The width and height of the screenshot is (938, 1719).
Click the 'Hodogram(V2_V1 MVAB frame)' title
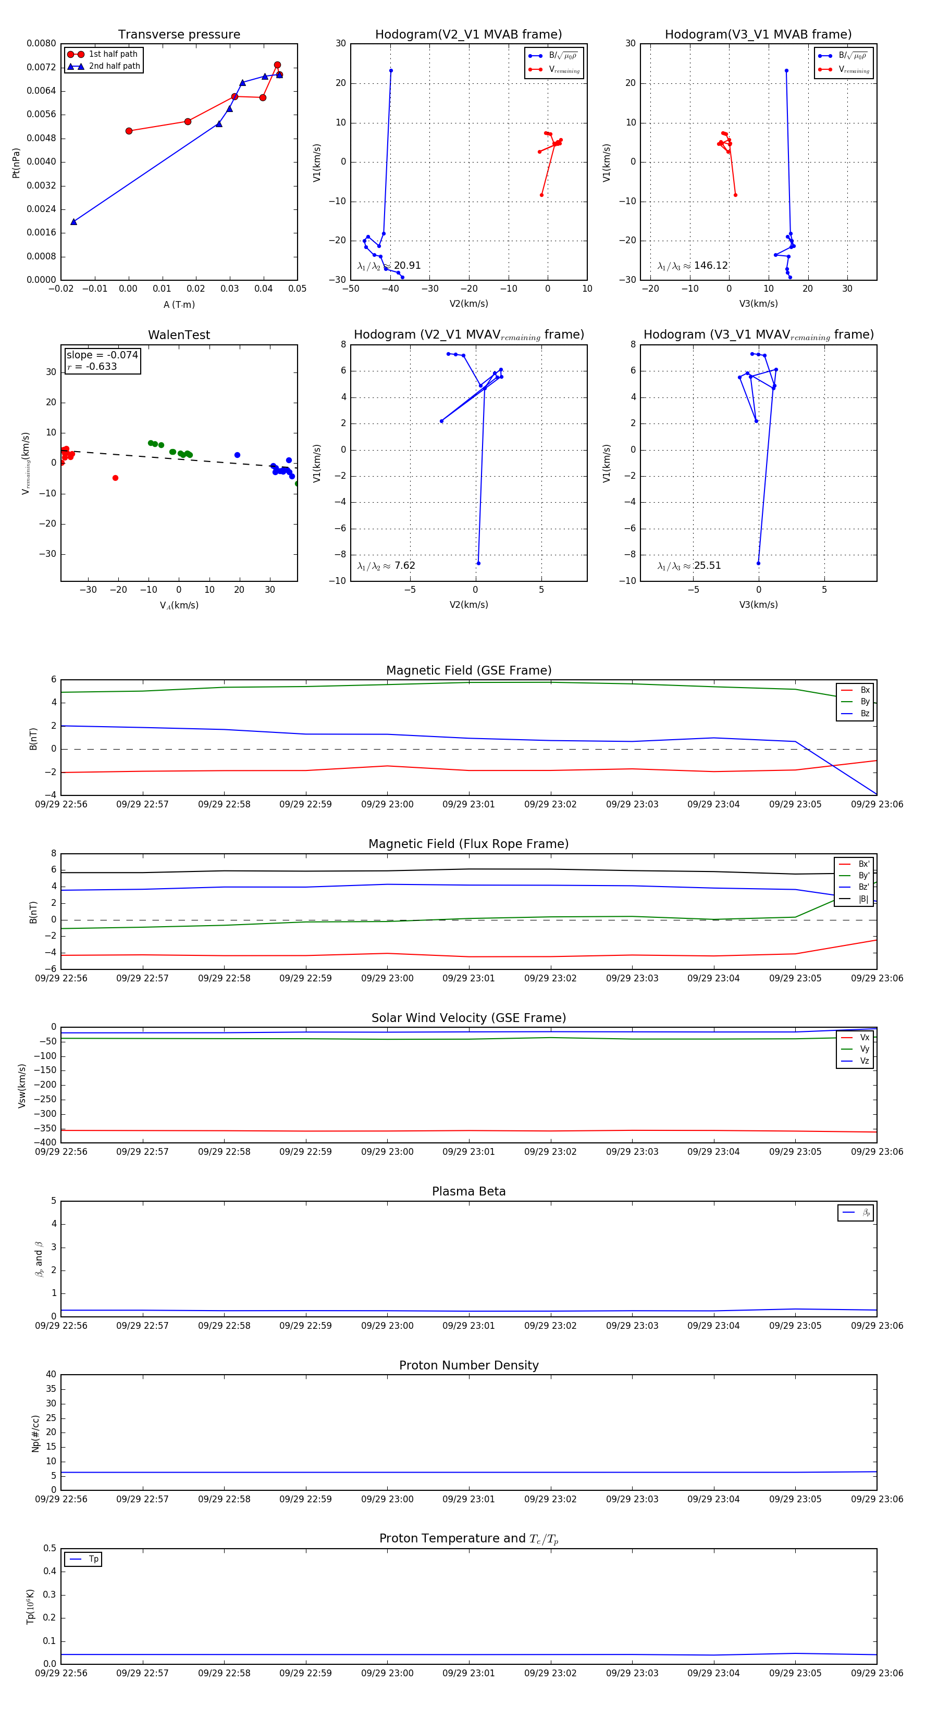[468, 34]
